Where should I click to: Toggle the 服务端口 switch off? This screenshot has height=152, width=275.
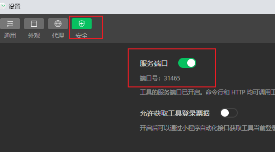[187, 63]
